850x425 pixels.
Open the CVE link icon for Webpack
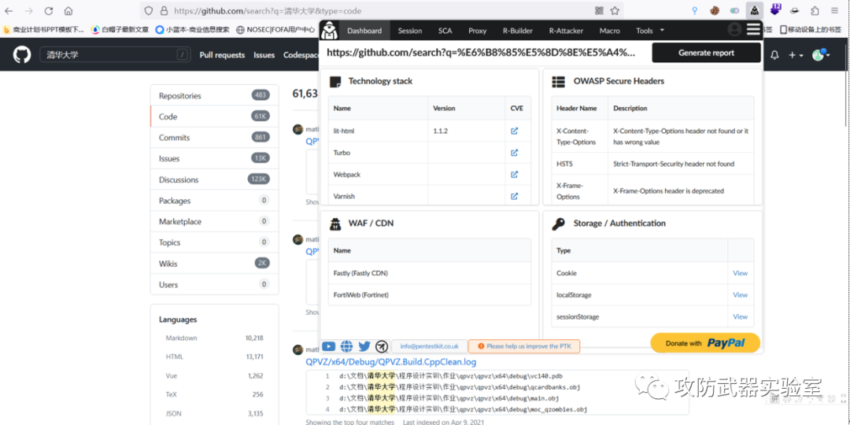pyautogui.click(x=515, y=175)
